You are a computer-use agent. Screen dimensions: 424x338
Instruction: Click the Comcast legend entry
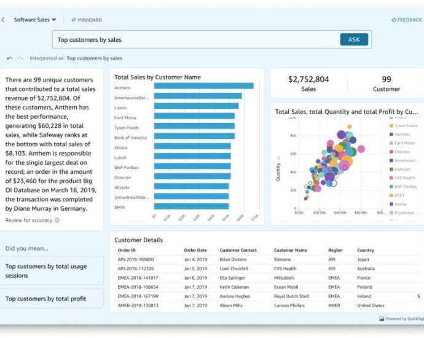tap(400, 169)
